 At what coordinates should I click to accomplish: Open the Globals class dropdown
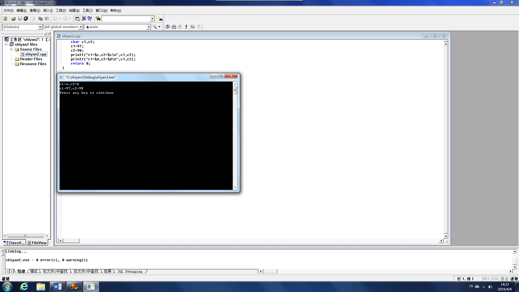point(40,27)
